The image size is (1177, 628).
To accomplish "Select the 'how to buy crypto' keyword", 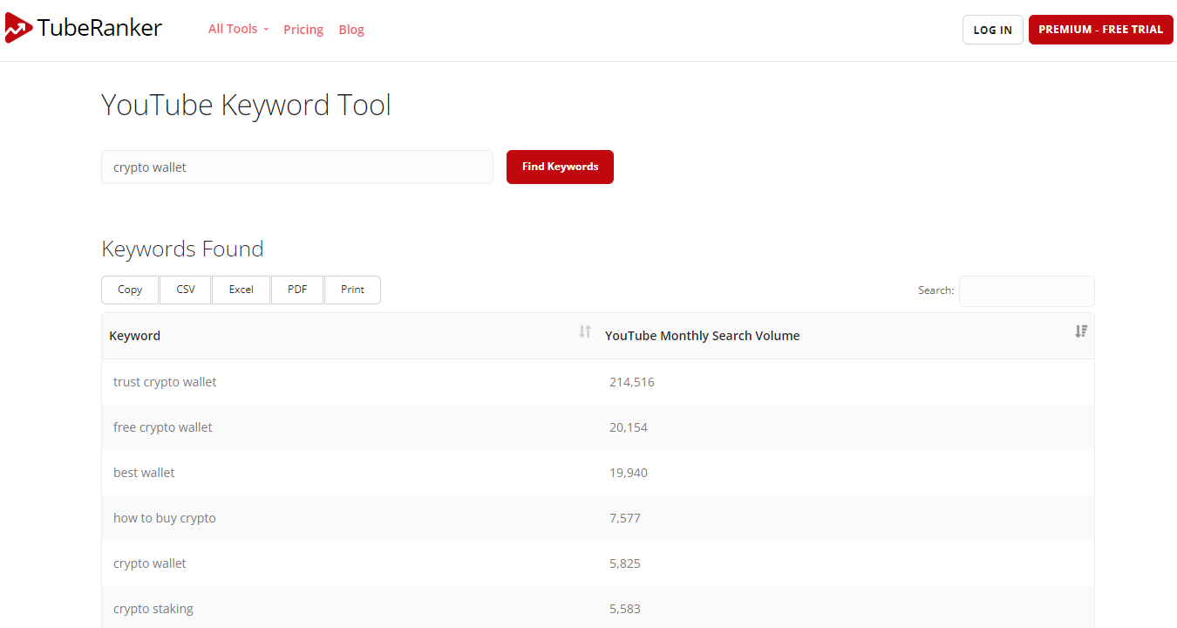I will tap(165, 518).
